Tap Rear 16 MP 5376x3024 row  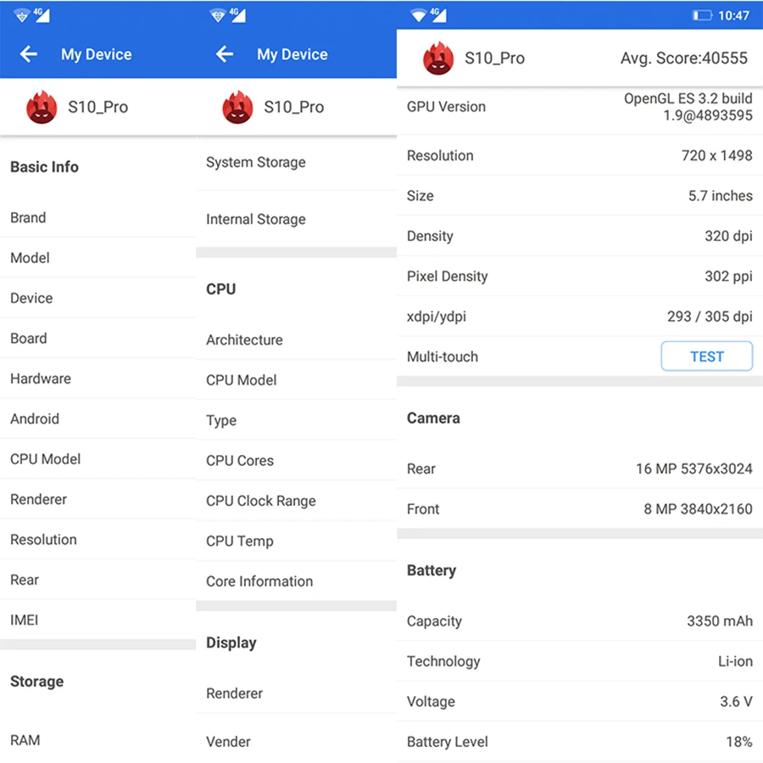(x=580, y=468)
